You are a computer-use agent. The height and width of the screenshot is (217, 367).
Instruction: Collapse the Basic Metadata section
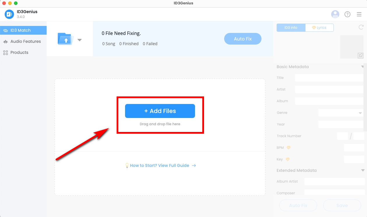363,67
